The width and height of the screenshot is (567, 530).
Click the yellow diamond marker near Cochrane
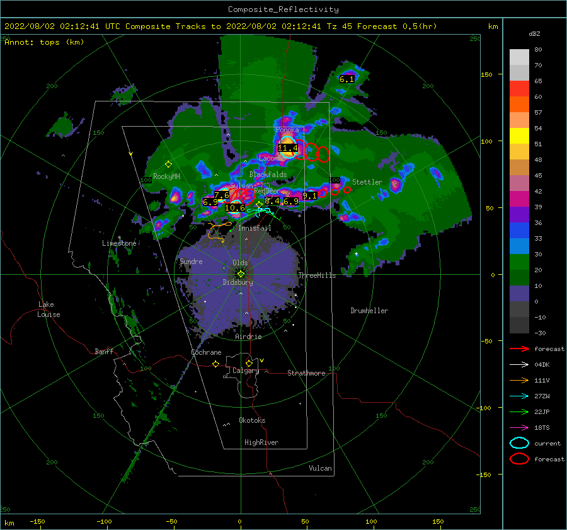click(x=216, y=364)
